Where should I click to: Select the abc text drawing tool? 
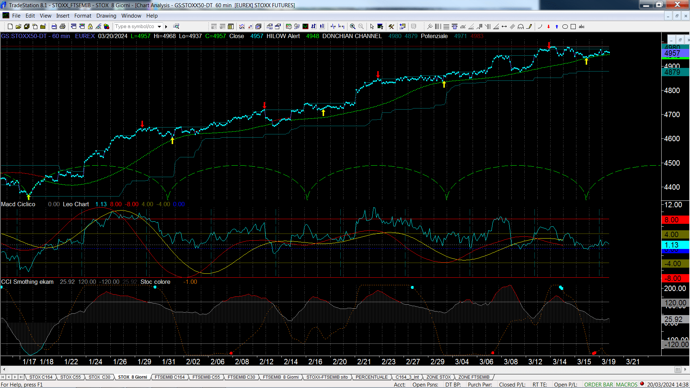coord(582,27)
